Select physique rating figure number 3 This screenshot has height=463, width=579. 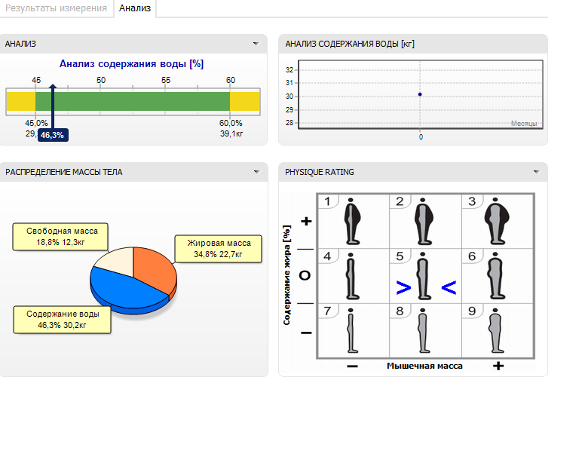(x=495, y=221)
